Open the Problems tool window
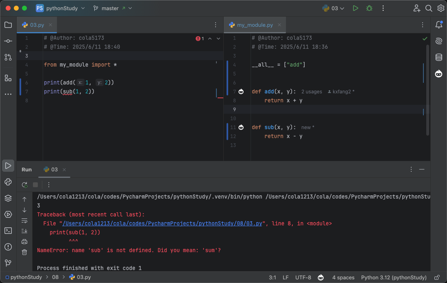Image resolution: width=447 pixels, height=283 pixels. coord(8,246)
